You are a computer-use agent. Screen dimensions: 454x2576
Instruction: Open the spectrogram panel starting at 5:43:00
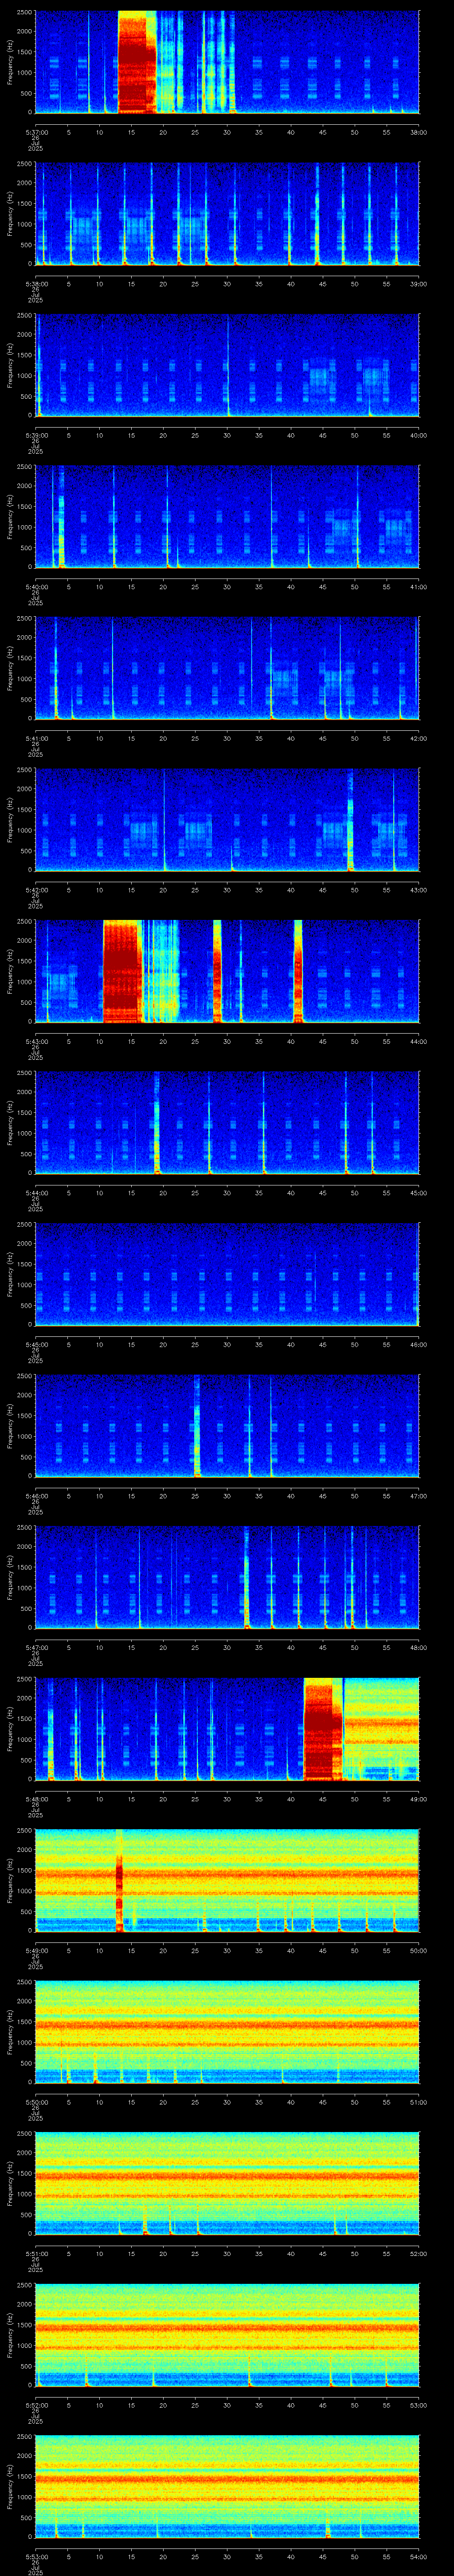pyautogui.click(x=227, y=971)
